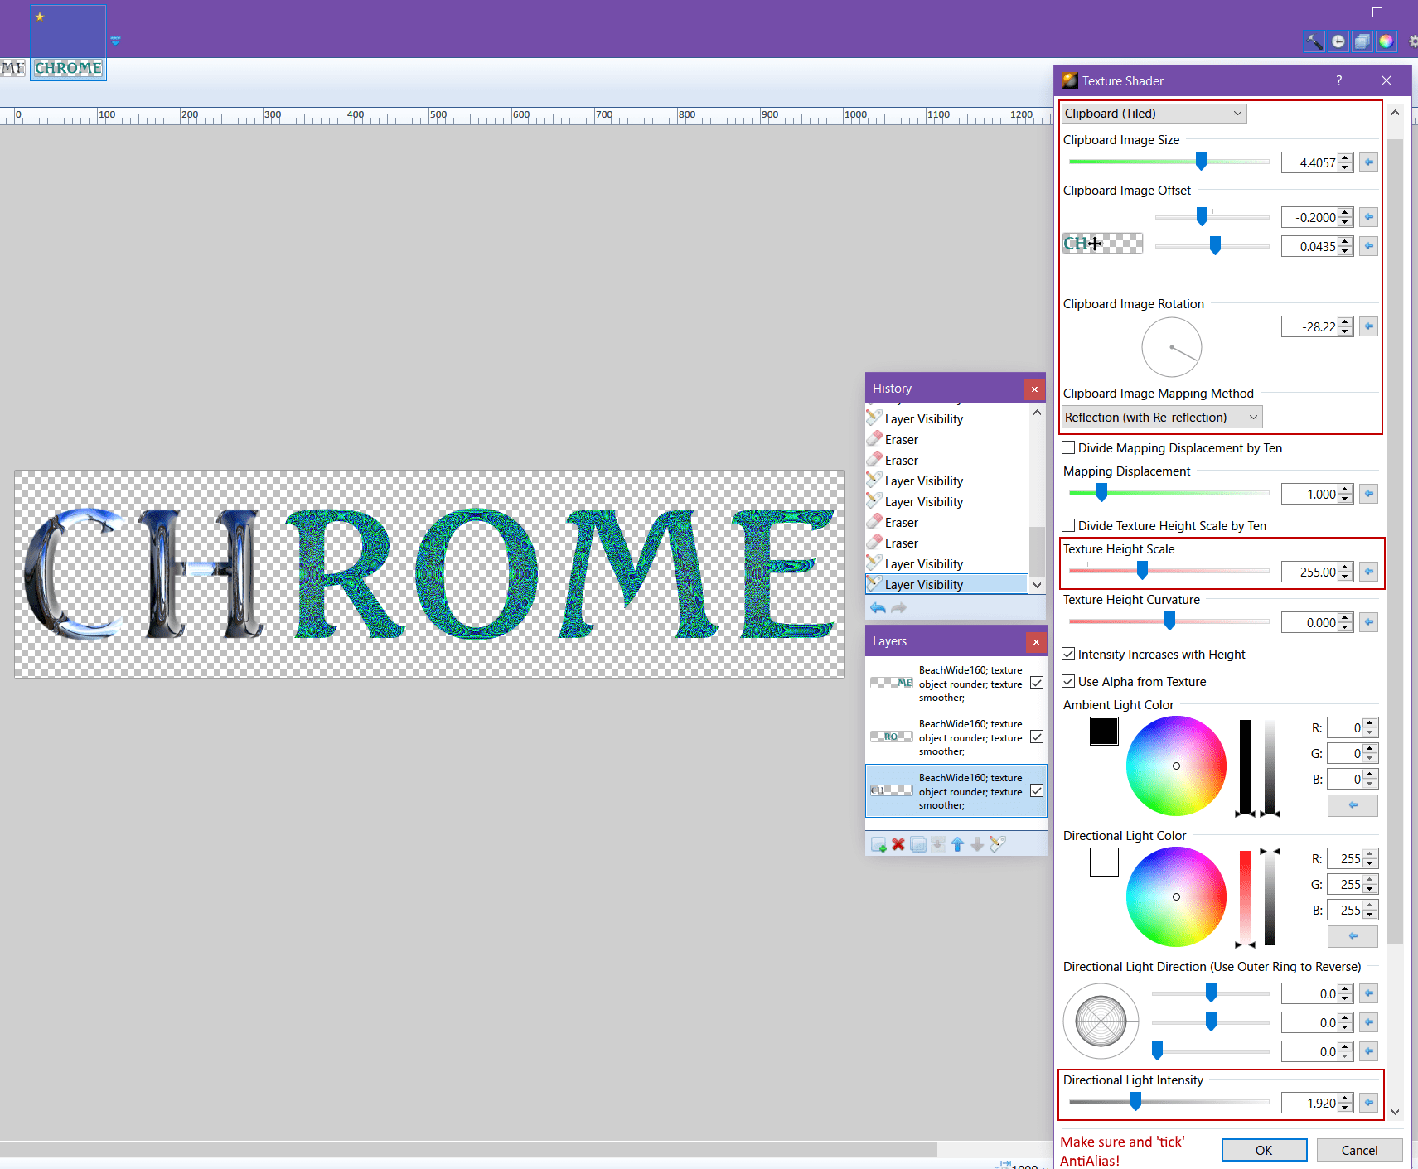
Task: Duplicate the current layer
Action: [917, 843]
